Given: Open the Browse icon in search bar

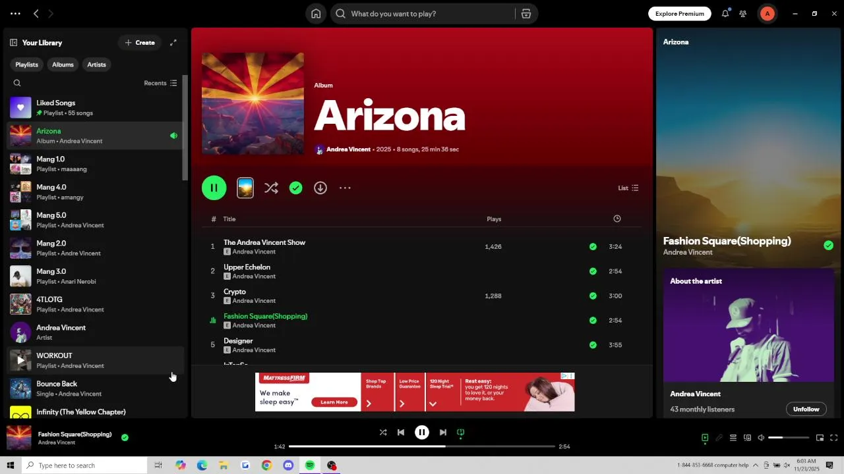Looking at the screenshot, I should coord(526,14).
